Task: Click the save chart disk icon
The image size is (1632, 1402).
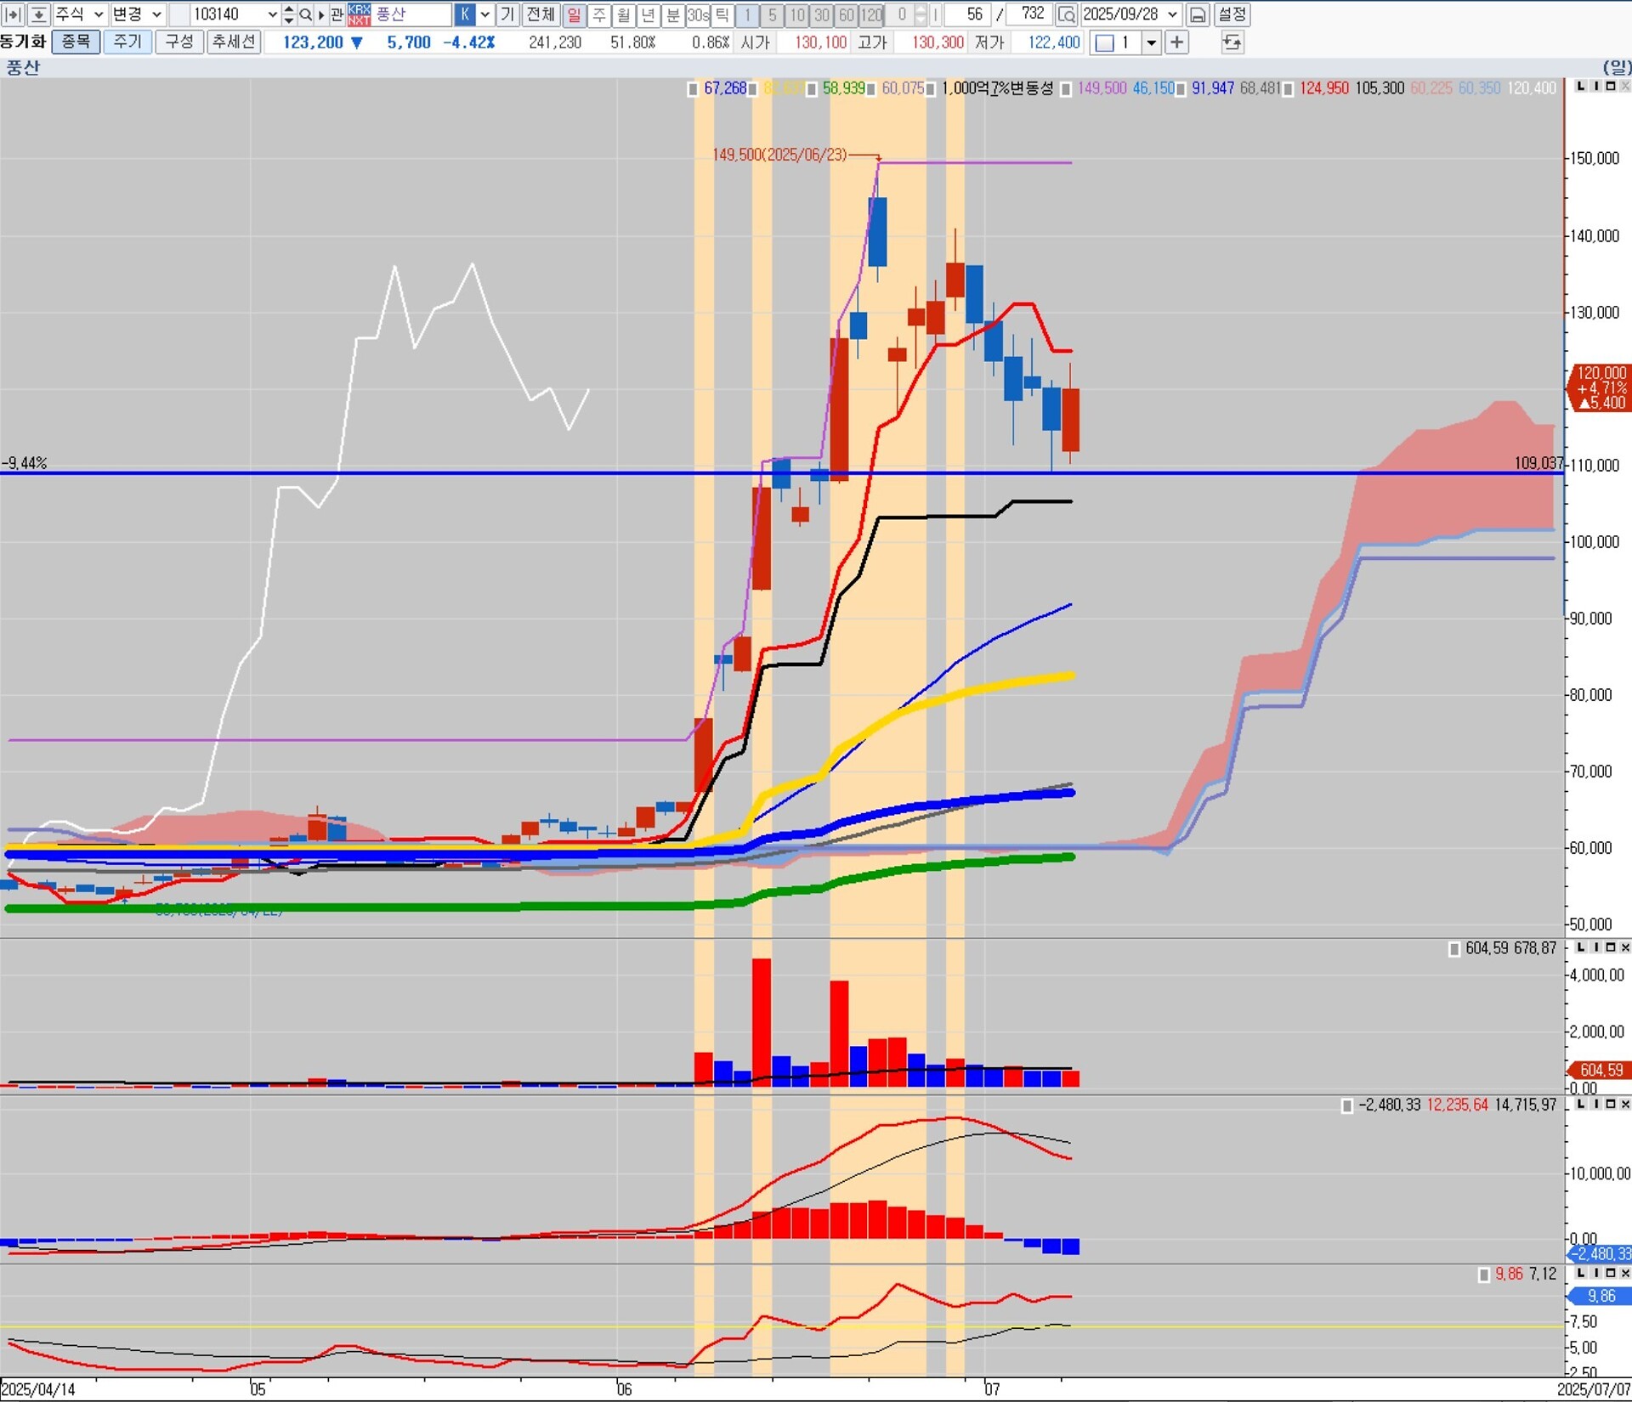Action: click(x=1197, y=14)
